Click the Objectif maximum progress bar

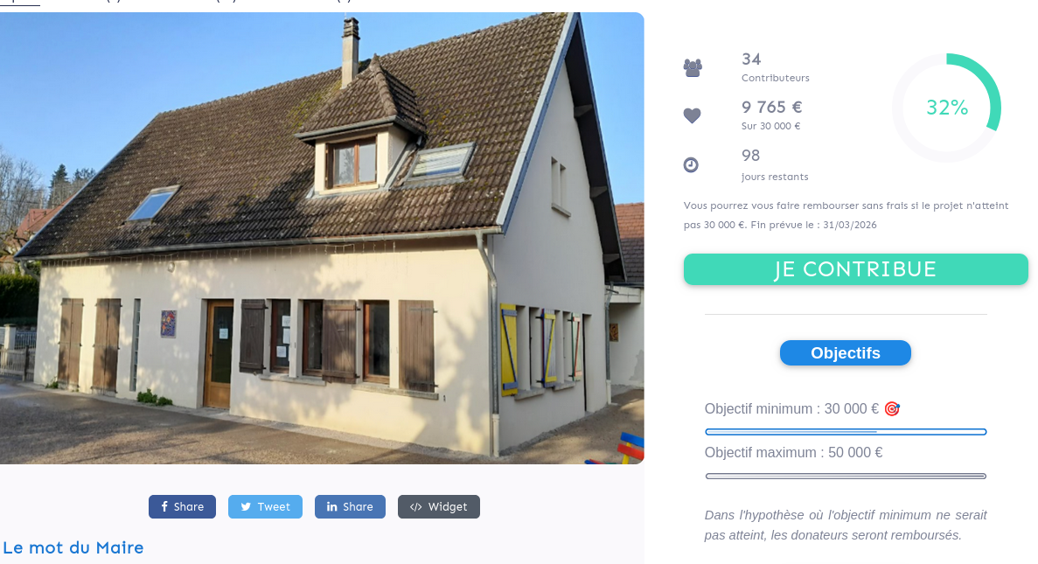(x=846, y=476)
